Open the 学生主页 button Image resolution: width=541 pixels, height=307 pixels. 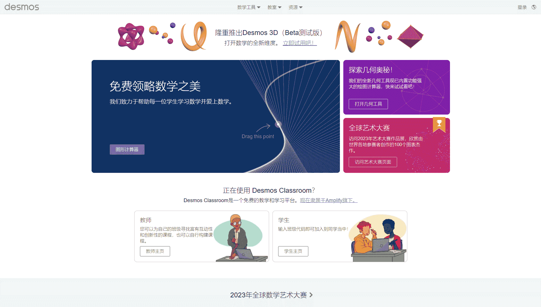point(293,251)
